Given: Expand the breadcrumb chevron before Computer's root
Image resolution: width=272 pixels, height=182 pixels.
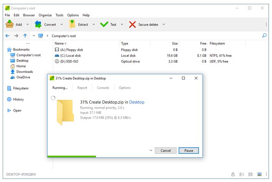Looking at the screenshot, I should [47, 36].
